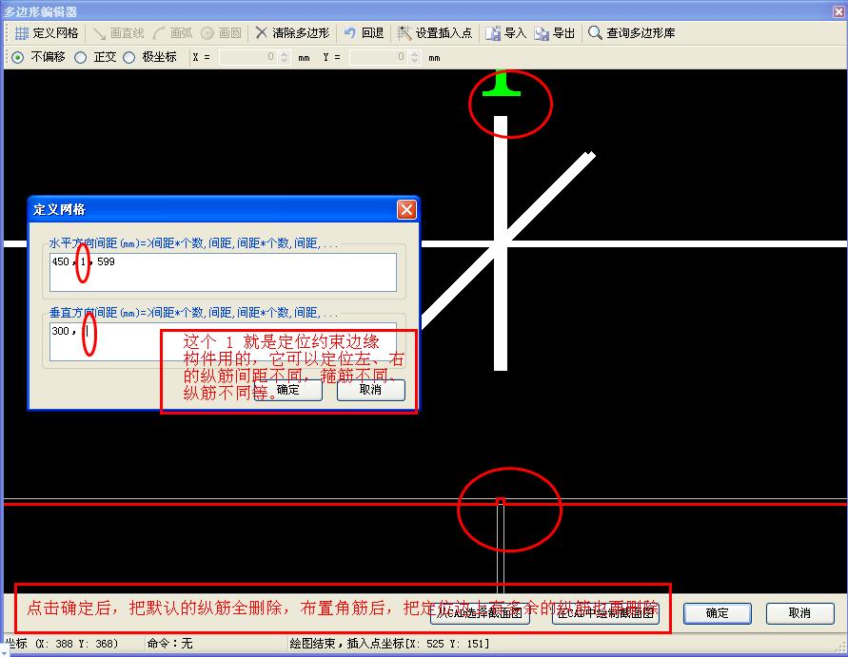848x657 pixels.
Task: Click the 导出 export tool
Action: (x=554, y=33)
